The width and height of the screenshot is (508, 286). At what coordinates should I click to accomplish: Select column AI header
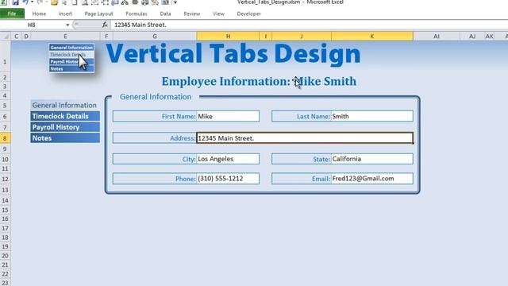point(437,36)
